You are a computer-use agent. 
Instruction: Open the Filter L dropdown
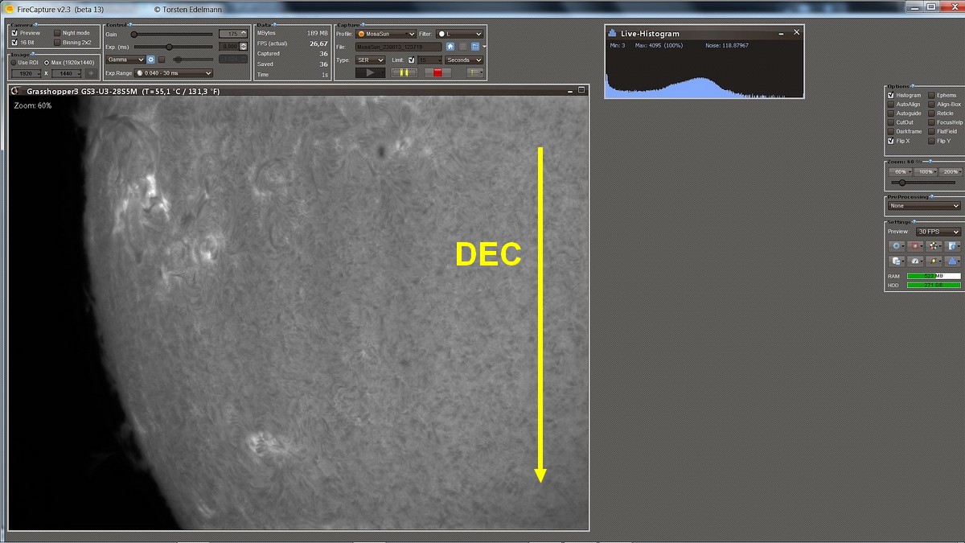[459, 34]
